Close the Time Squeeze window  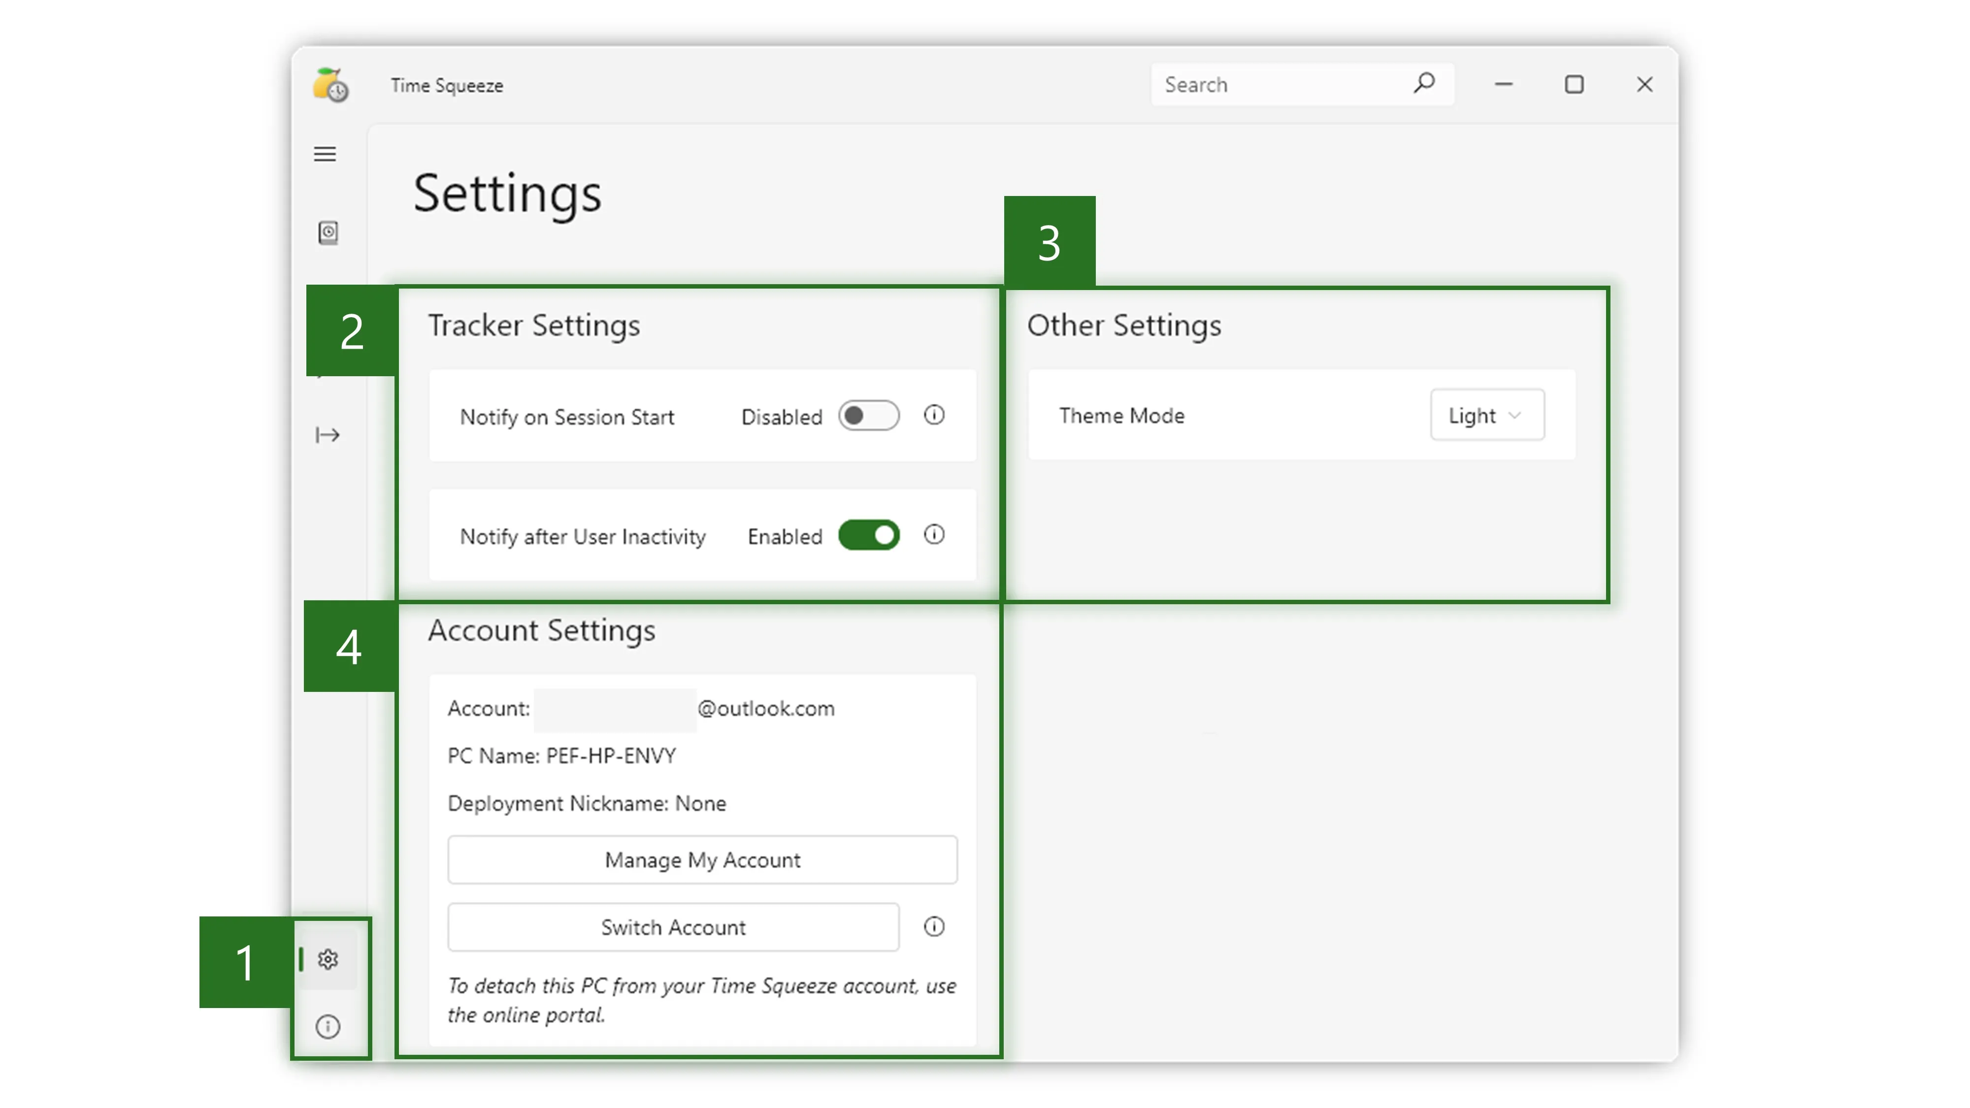1644,84
